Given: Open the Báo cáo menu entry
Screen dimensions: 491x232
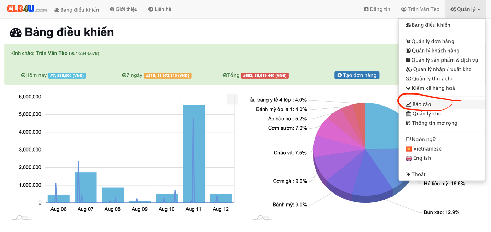Looking at the screenshot, I should pyautogui.click(x=422, y=104).
